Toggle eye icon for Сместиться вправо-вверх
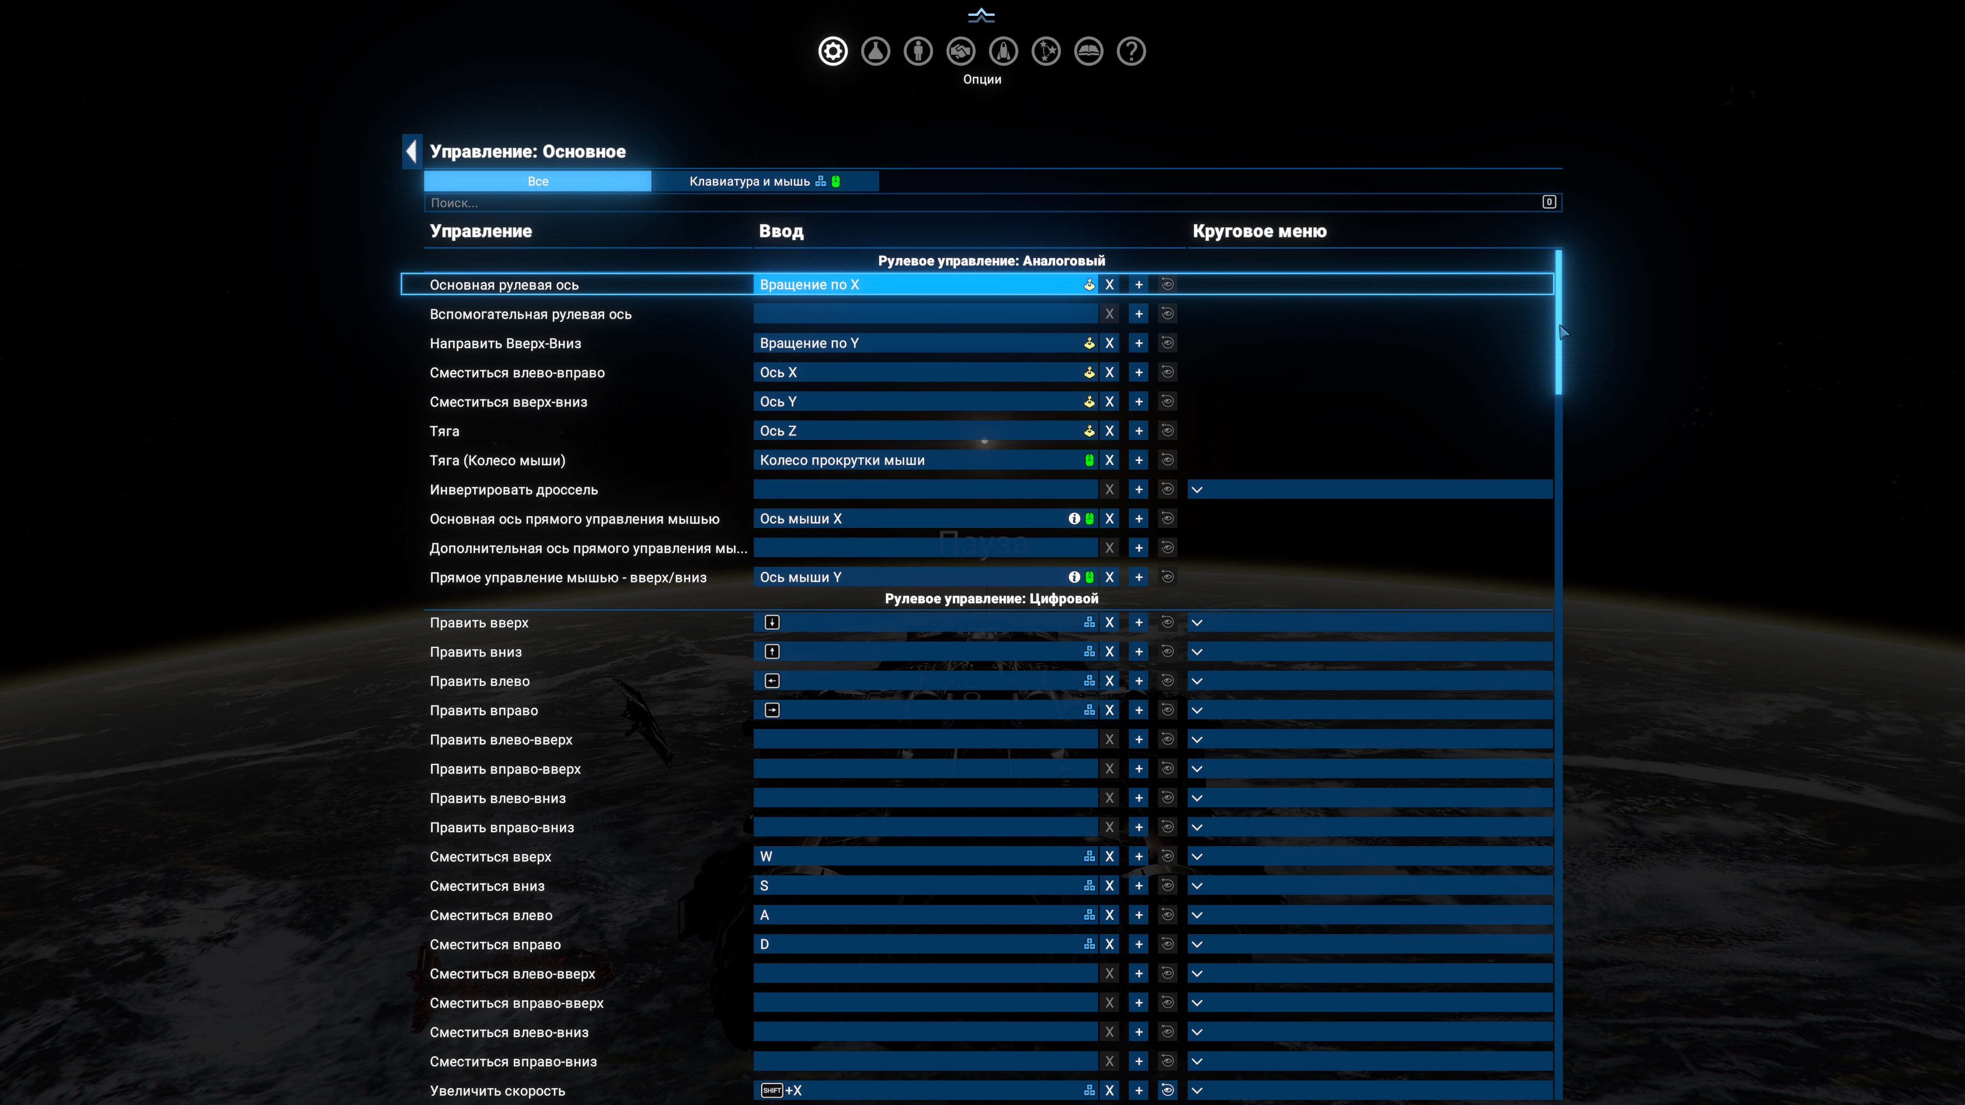The height and width of the screenshot is (1105, 1965). pyautogui.click(x=1167, y=1003)
